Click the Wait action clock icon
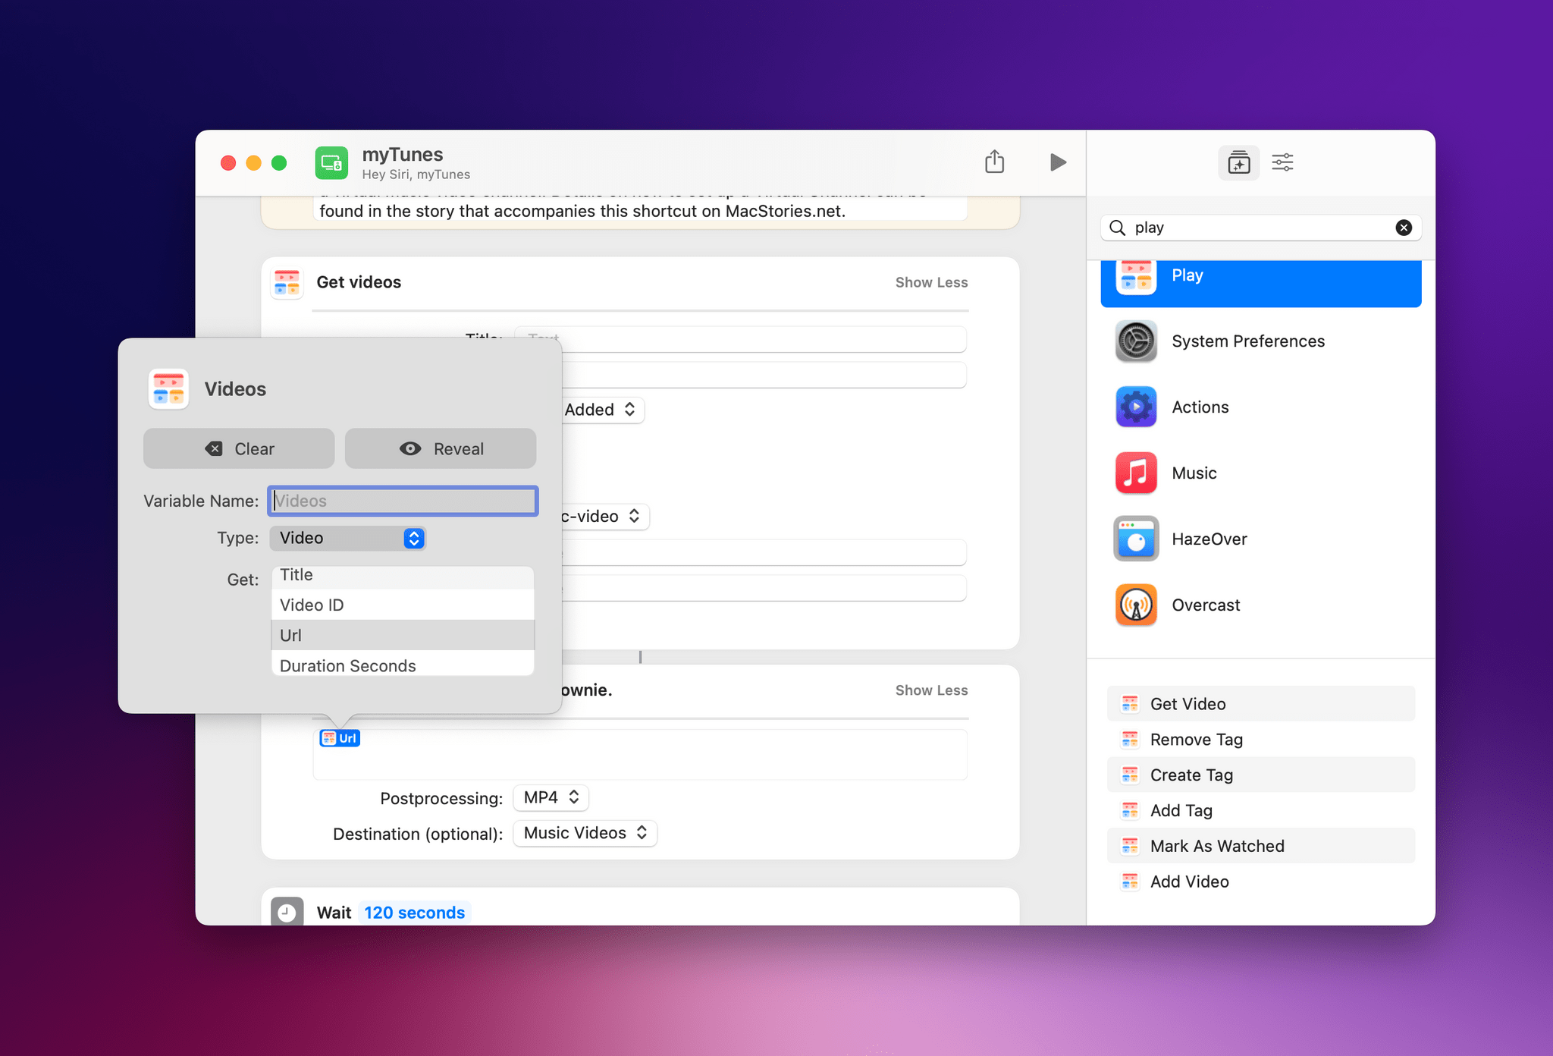Screen dimensions: 1553x1056 coord(287,912)
